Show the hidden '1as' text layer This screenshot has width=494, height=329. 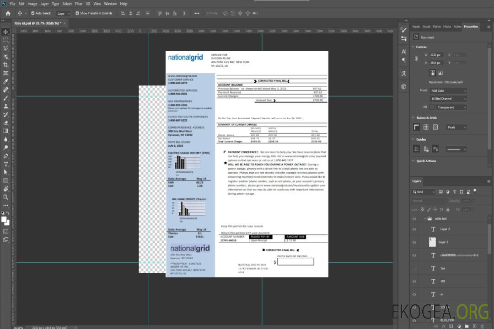414,269
